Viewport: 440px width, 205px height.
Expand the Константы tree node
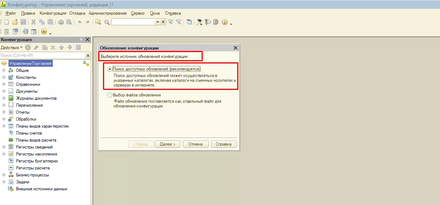pyautogui.click(x=4, y=77)
